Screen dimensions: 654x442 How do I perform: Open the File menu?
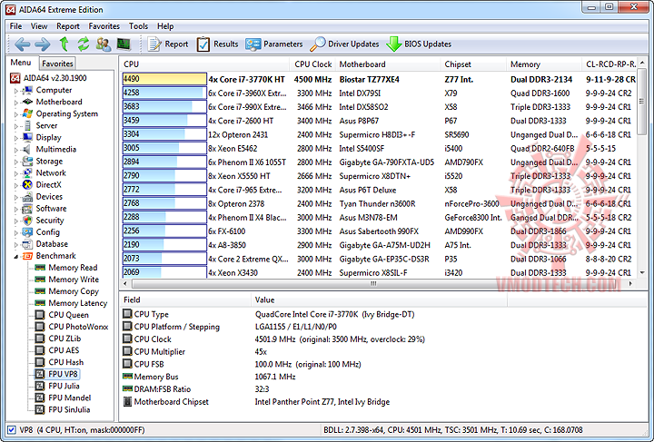point(15,26)
